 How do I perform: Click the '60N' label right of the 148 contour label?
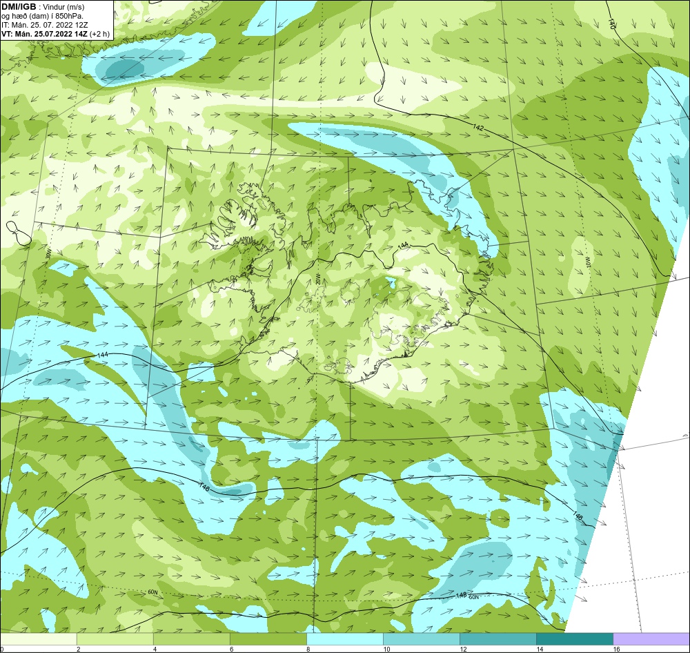point(473,598)
